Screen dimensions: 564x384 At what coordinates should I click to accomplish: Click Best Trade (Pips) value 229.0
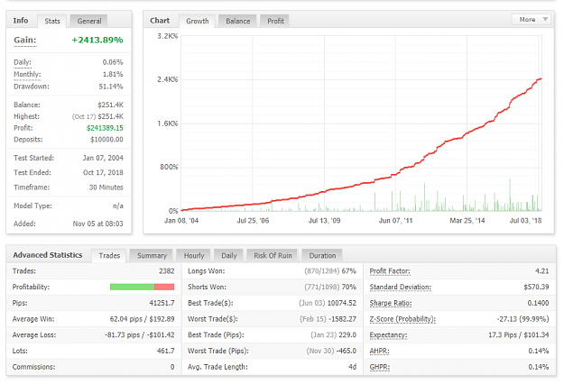point(347,335)
